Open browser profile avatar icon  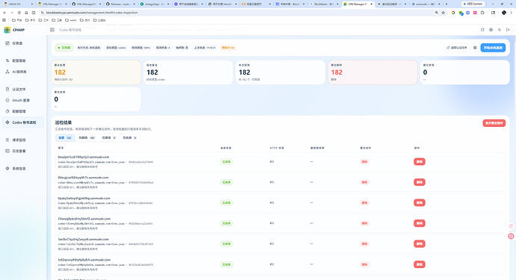click(504, 13)
